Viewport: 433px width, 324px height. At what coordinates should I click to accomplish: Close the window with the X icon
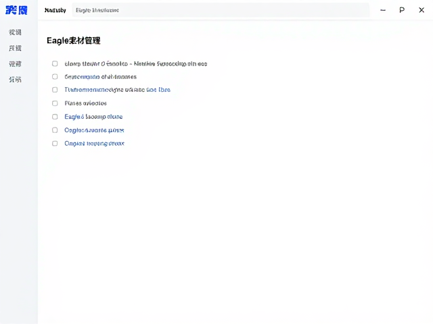coord(421,10)
